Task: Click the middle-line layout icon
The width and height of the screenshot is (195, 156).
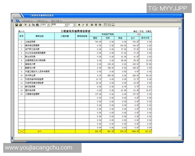Action: point(109,25)
